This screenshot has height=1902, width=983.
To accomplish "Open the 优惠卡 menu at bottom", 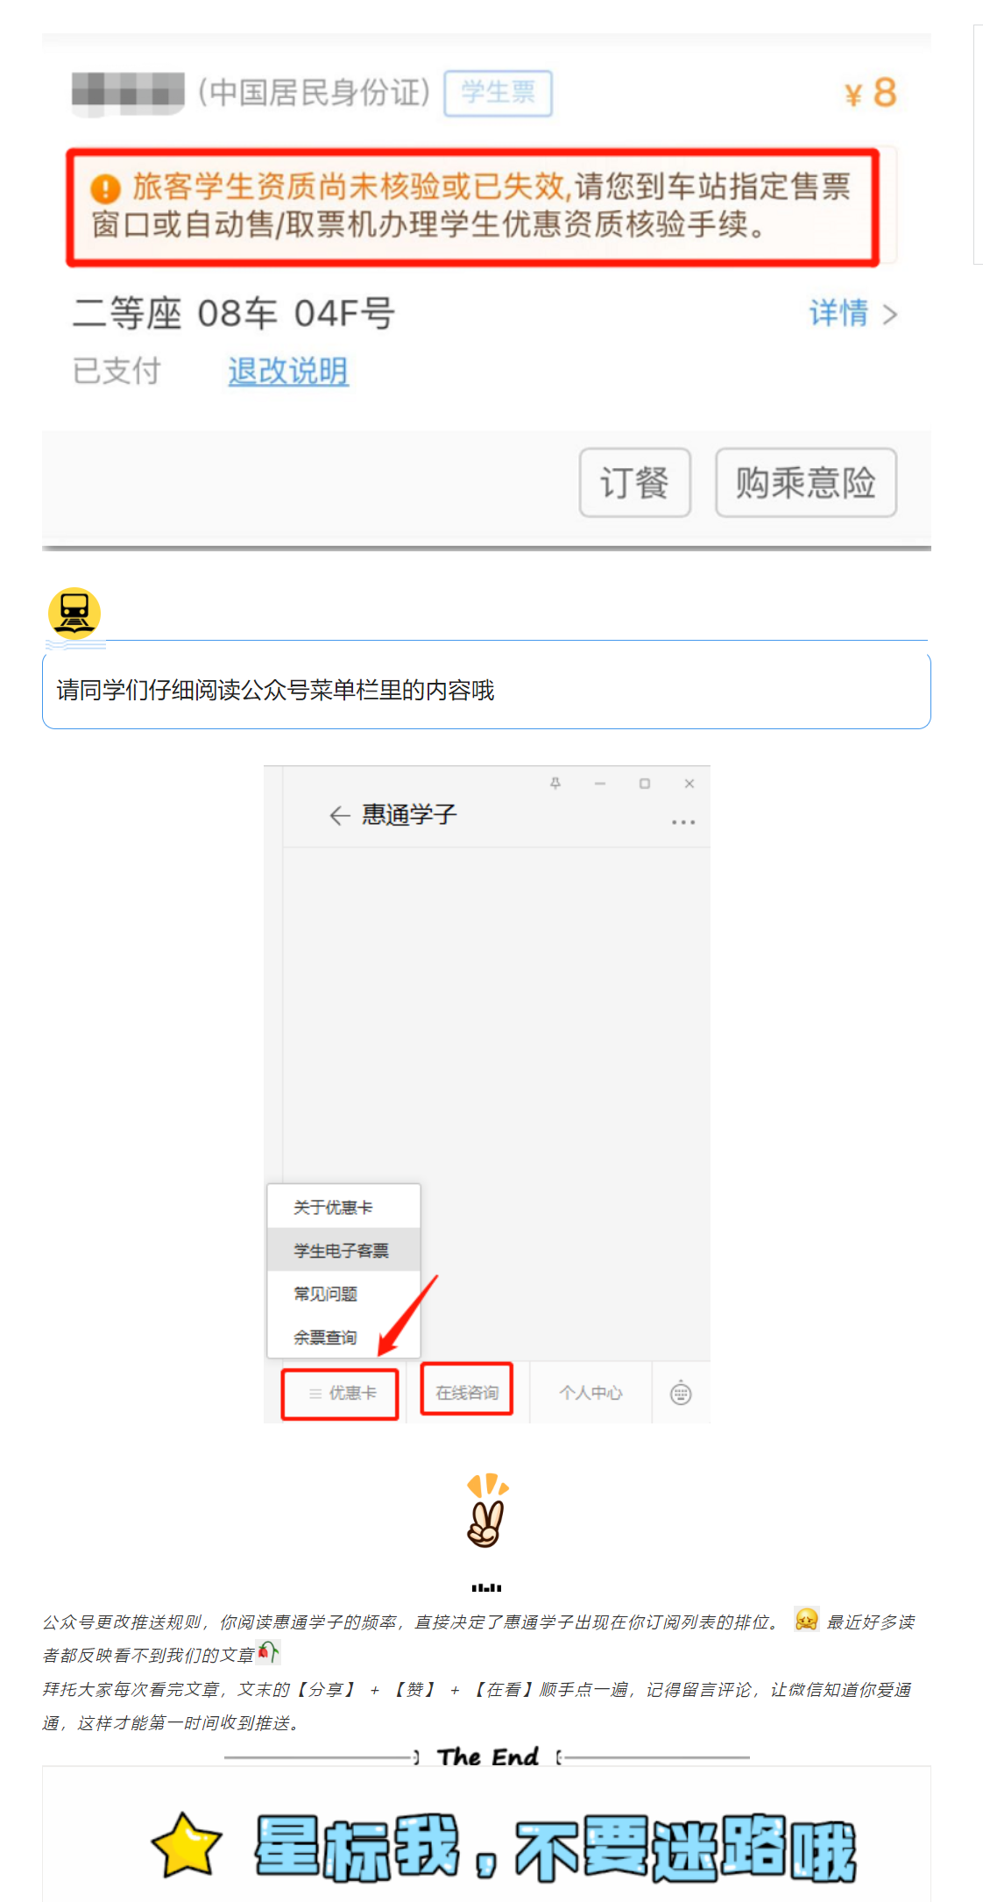I will (340, 1394).
